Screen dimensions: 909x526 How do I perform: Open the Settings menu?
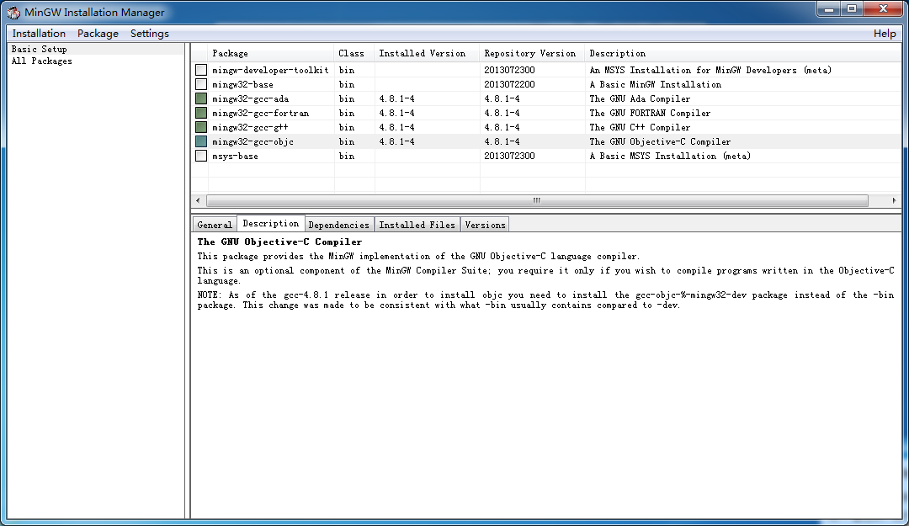(x=150, y=34)
